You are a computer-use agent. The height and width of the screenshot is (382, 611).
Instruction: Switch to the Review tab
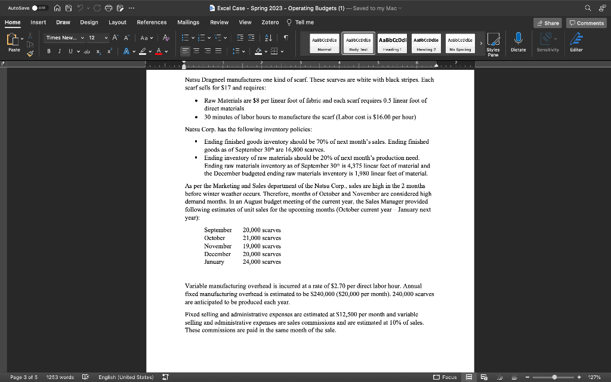click(220, 22)
